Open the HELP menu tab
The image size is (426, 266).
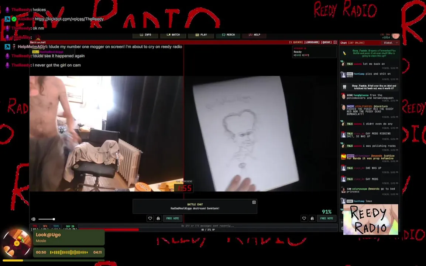(x=254, y=35)
